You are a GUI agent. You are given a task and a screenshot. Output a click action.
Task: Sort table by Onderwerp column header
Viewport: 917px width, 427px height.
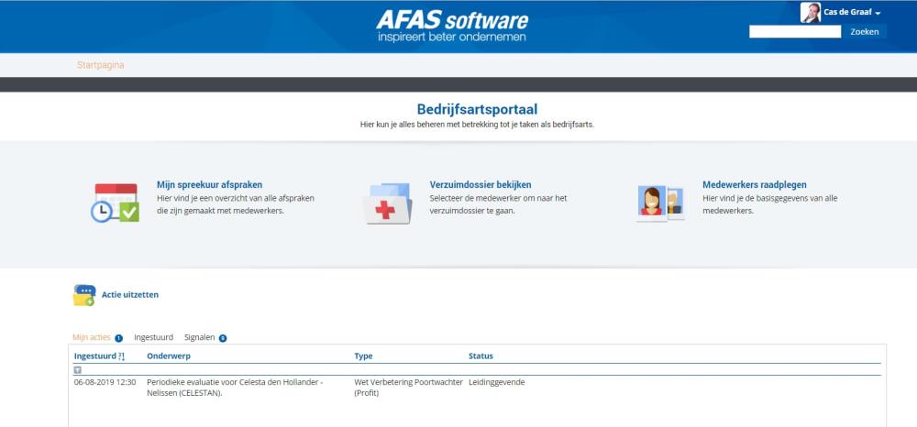[169, 356]
